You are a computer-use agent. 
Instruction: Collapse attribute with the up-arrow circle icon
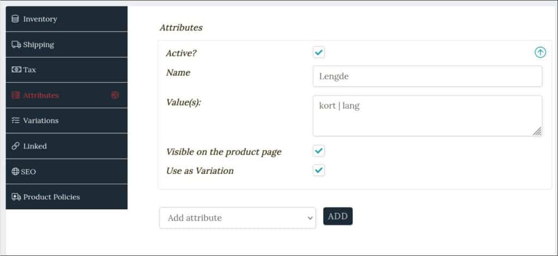[x=540, y=53]
